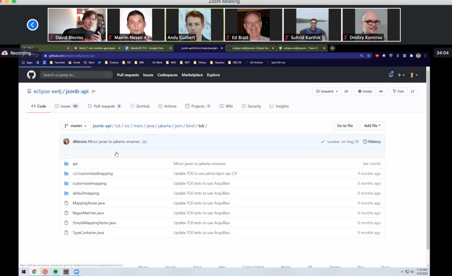Open the GH Actions bookmark
This screenshot has width=452, height=276.
coord(254,62)
